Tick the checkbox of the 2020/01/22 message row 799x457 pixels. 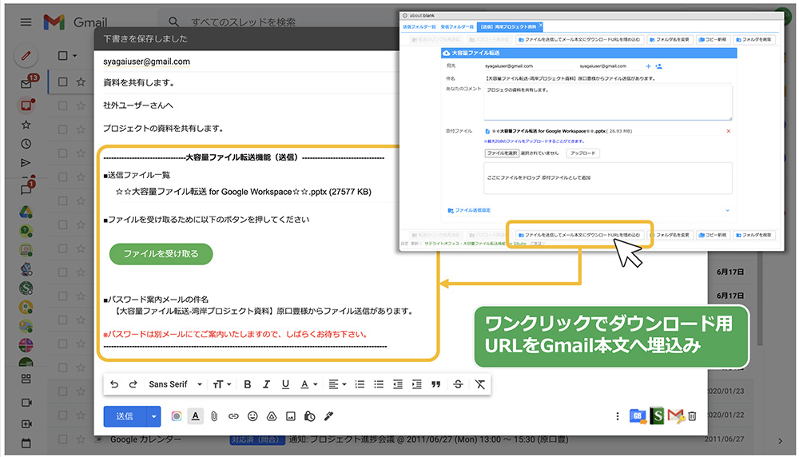(x=62, y=415)
